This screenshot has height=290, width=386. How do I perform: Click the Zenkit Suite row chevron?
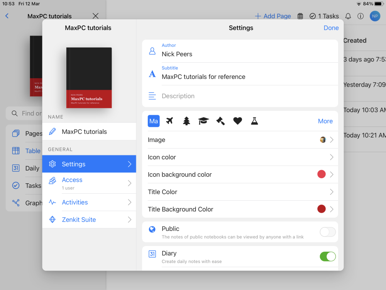(129, 220)
